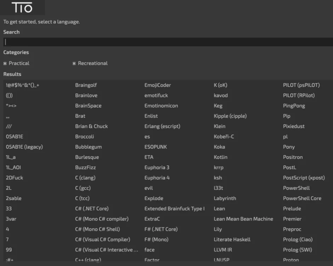
Task: Select the Bubblegum language
Action: tap(88, 147)
